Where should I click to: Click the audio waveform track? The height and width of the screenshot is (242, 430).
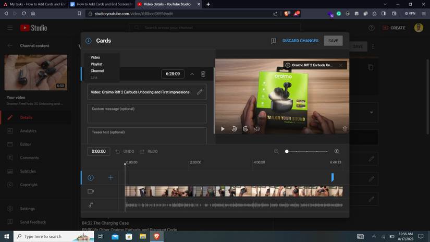click(x=234, y=205)
